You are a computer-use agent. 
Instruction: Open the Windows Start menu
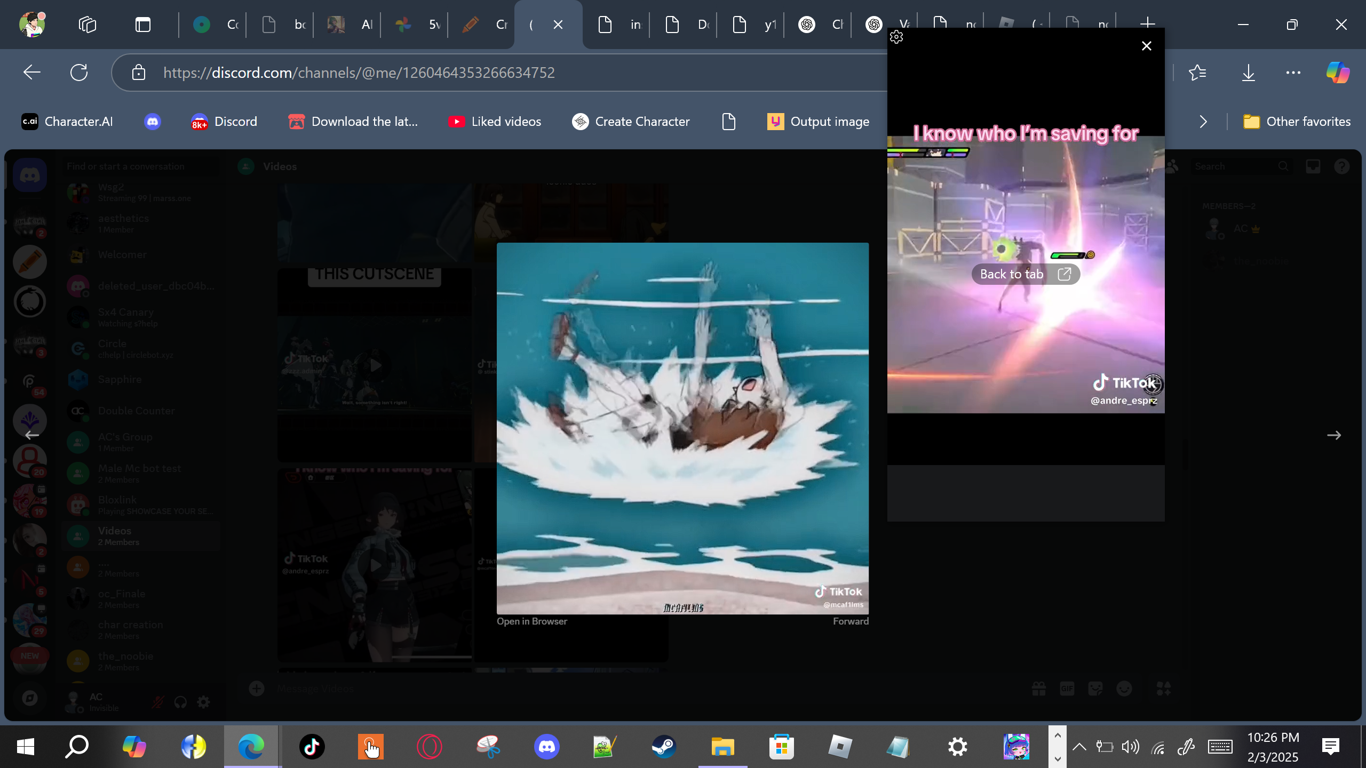click(x=26, y=747)
